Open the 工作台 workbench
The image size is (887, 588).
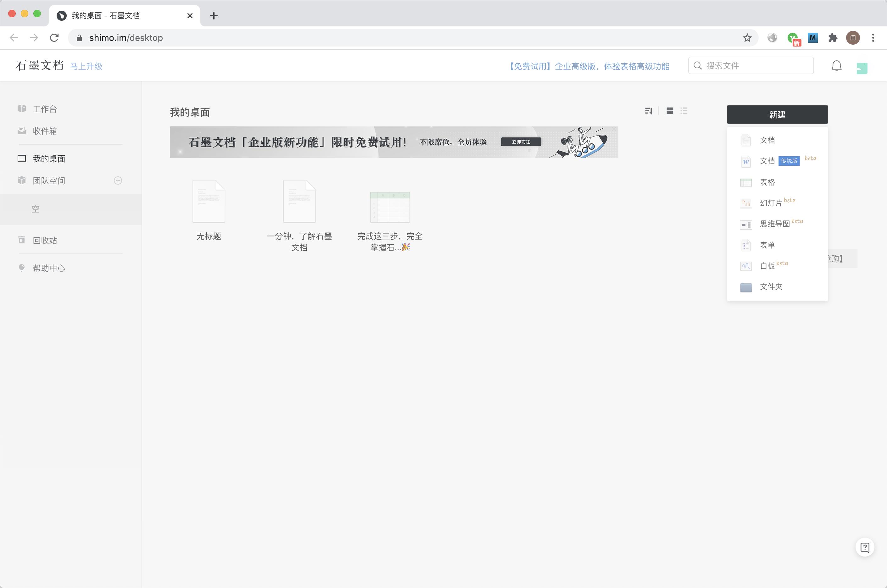point(44,109)
